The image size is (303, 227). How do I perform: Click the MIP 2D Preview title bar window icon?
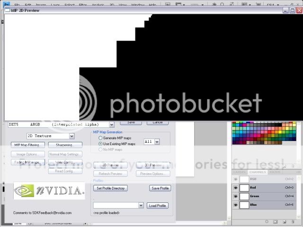click(8, 10)
